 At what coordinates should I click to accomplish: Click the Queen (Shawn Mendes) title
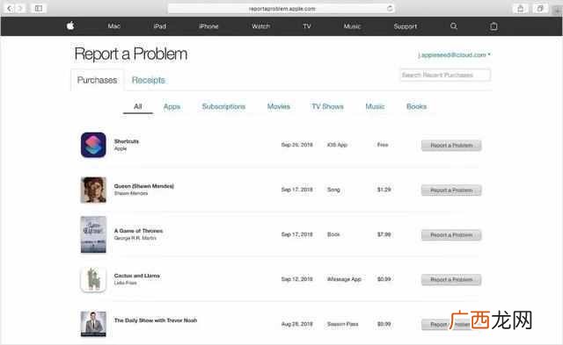point(144,186)
